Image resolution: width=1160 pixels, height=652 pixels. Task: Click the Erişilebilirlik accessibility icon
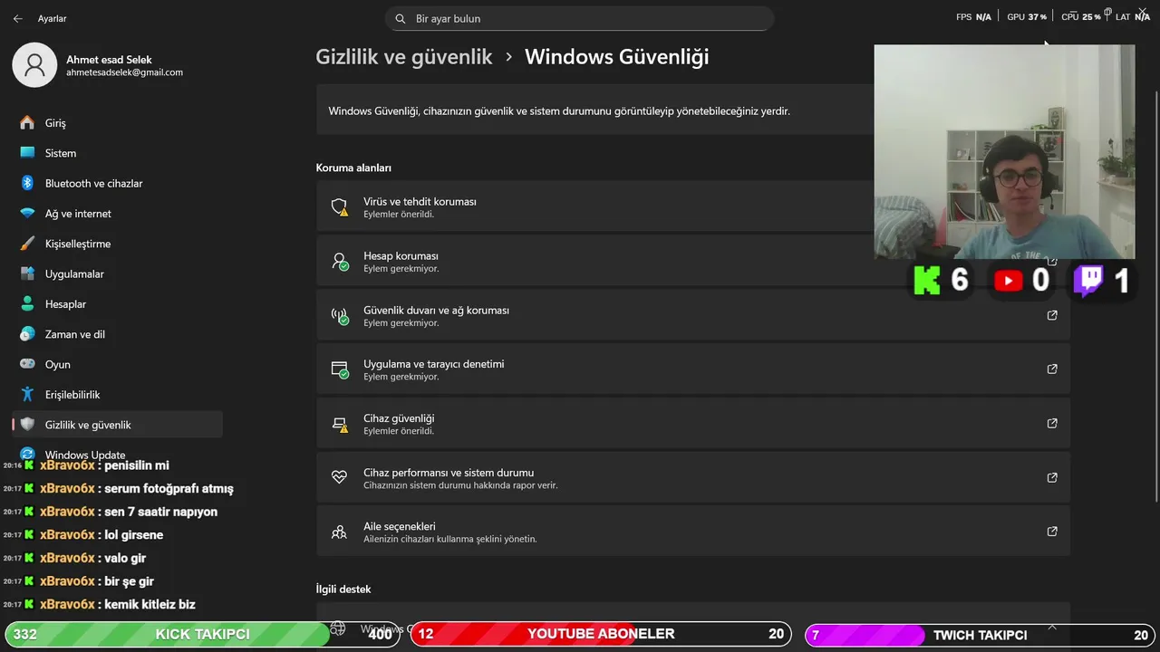pyautogui.click(x=27, y=394)
